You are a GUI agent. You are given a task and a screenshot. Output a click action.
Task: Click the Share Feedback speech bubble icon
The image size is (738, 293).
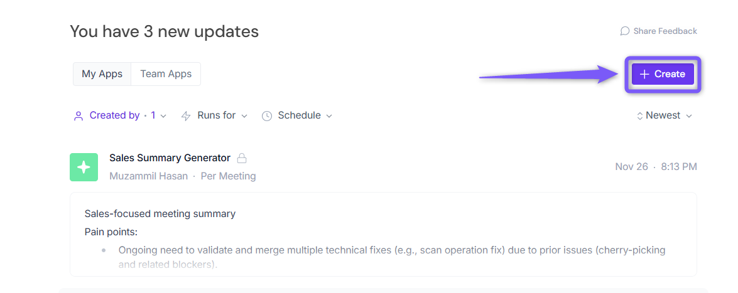pos(625,31)
